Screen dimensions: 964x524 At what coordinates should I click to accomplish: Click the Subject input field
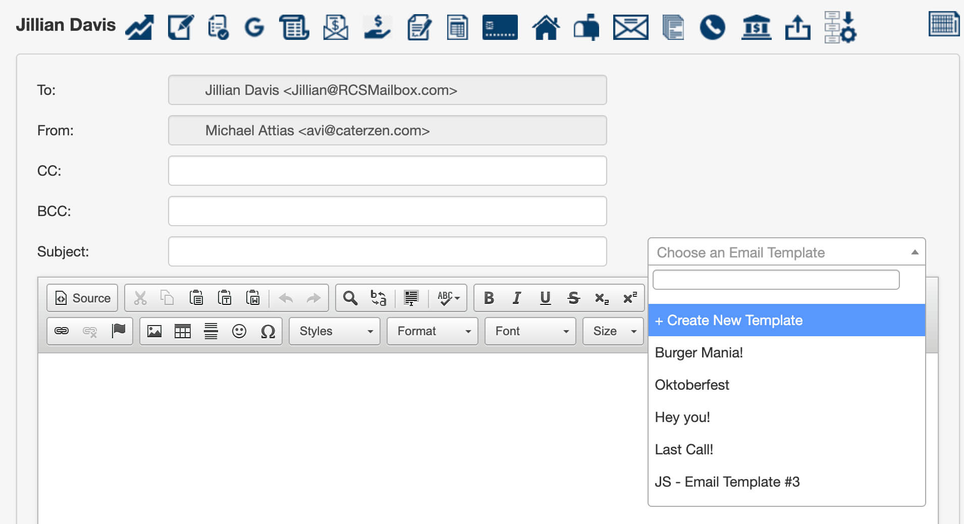pos(387,251)
